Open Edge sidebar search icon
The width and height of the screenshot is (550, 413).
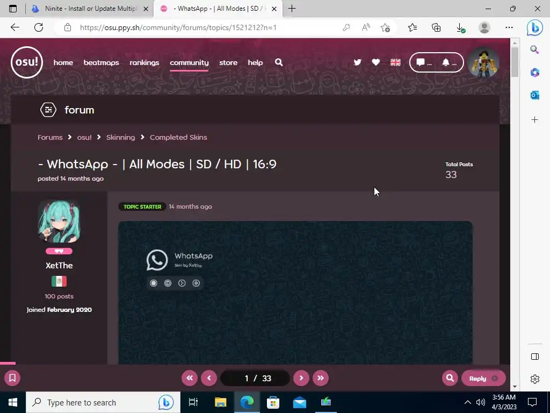[x=534, y=49]
